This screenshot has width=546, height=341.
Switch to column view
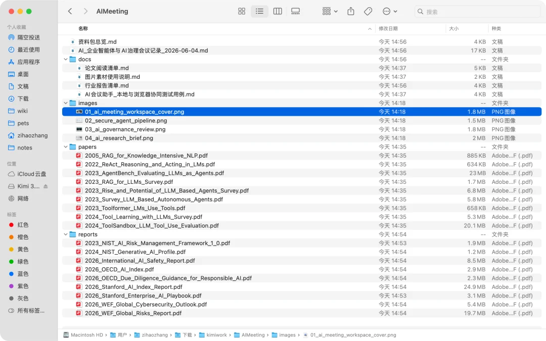(x=278, y=12)
